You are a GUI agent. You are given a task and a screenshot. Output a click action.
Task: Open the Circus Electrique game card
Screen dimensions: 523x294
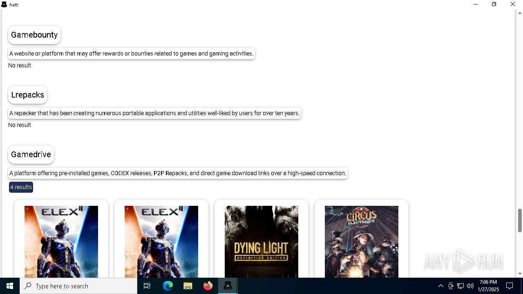coord(362,239)
